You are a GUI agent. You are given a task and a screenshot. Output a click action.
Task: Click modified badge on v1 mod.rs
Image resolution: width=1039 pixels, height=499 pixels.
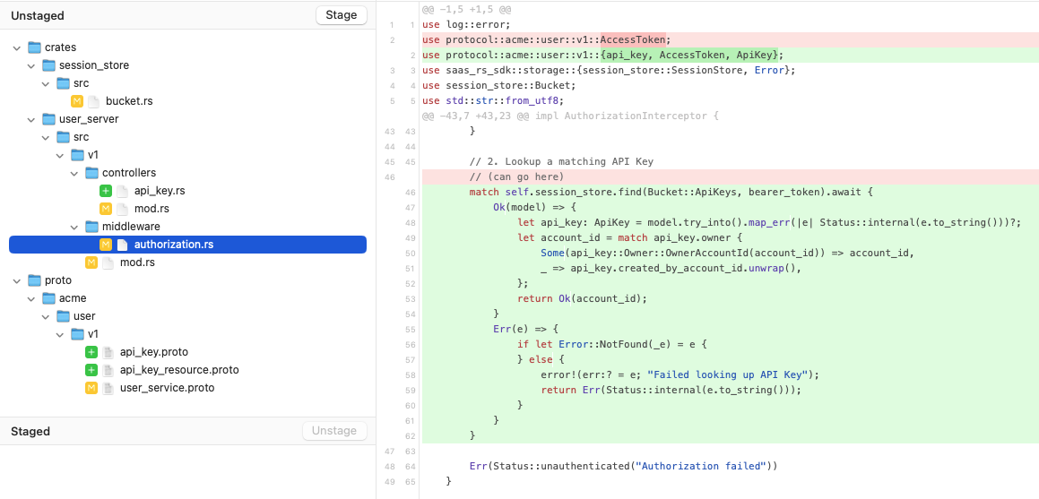(x=91, y=262)
